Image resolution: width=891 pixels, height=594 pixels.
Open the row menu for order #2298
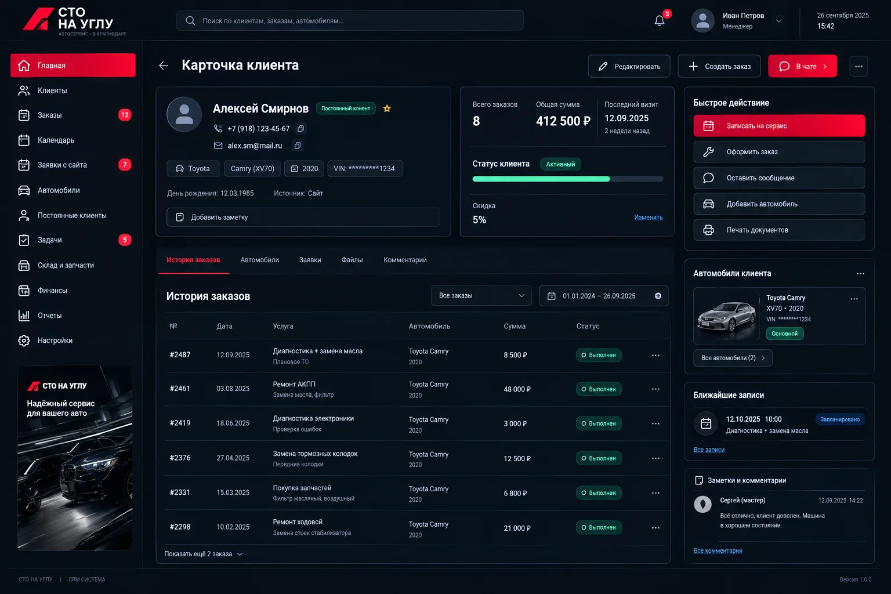pos(655,528)
